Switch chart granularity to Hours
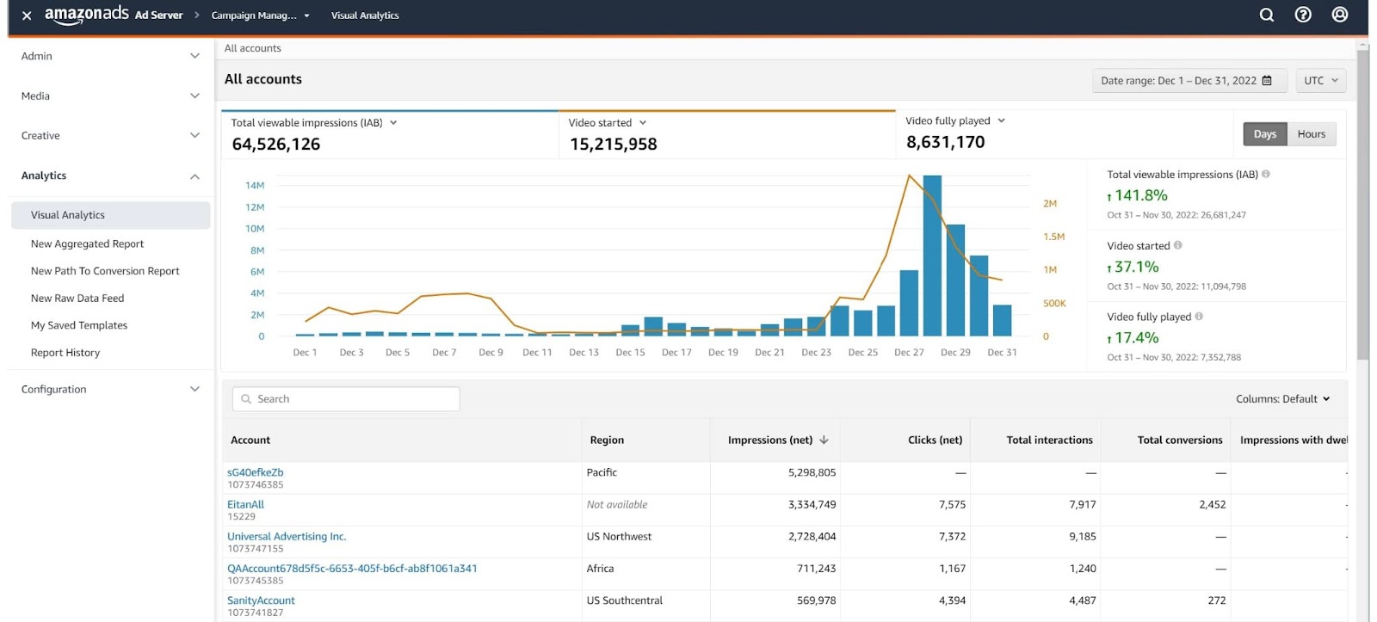The width and height of the screenshot is (1377, 622). pos(1312,134)
